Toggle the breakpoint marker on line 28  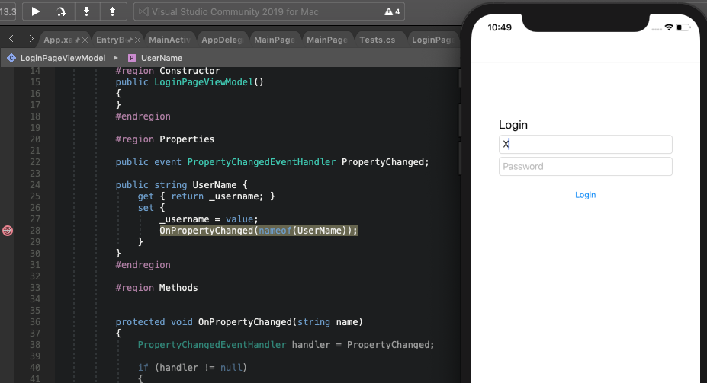(8, 231)
